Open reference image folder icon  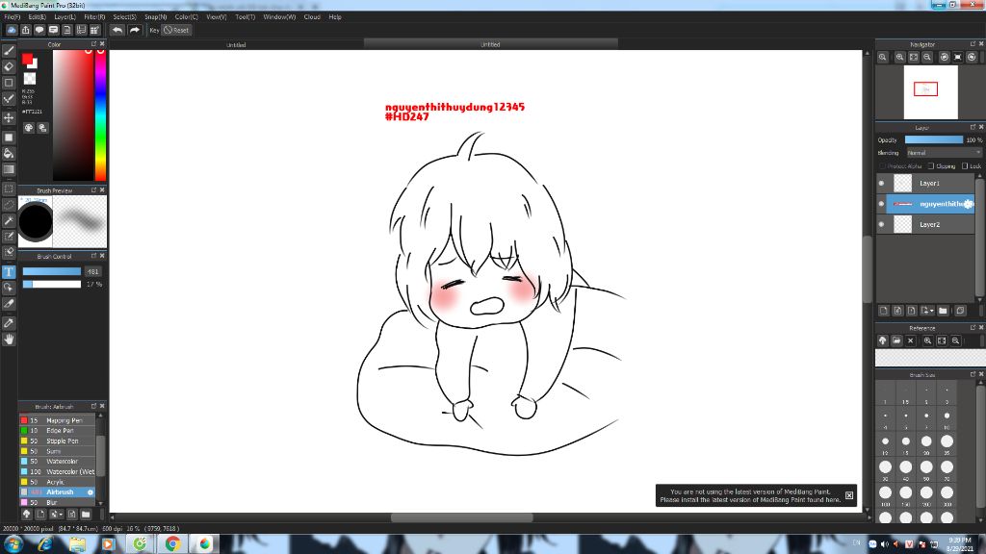pos(896,340)
